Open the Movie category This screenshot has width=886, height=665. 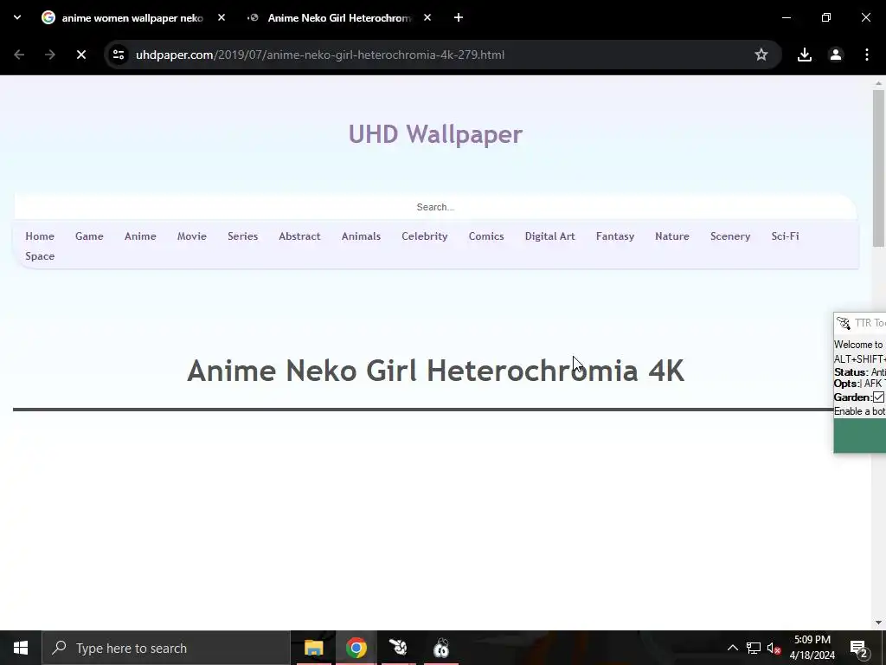tap(191, 236)
